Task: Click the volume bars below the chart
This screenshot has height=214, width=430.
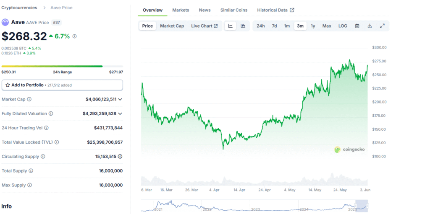Action: pos(254,180)
